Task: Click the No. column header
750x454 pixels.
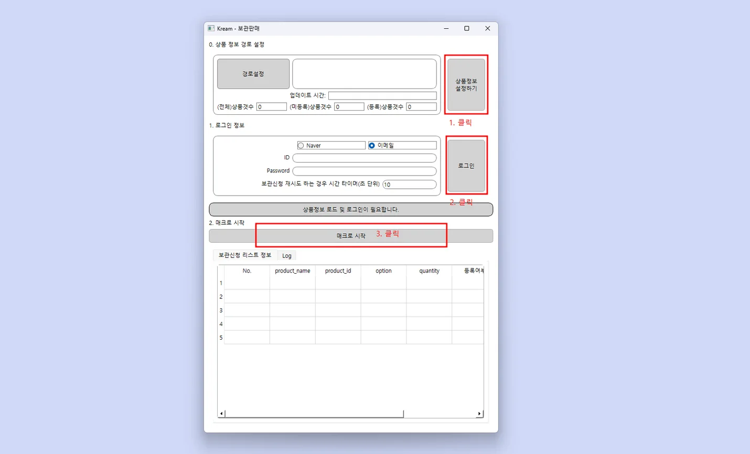Action: (x=247, y=271)
